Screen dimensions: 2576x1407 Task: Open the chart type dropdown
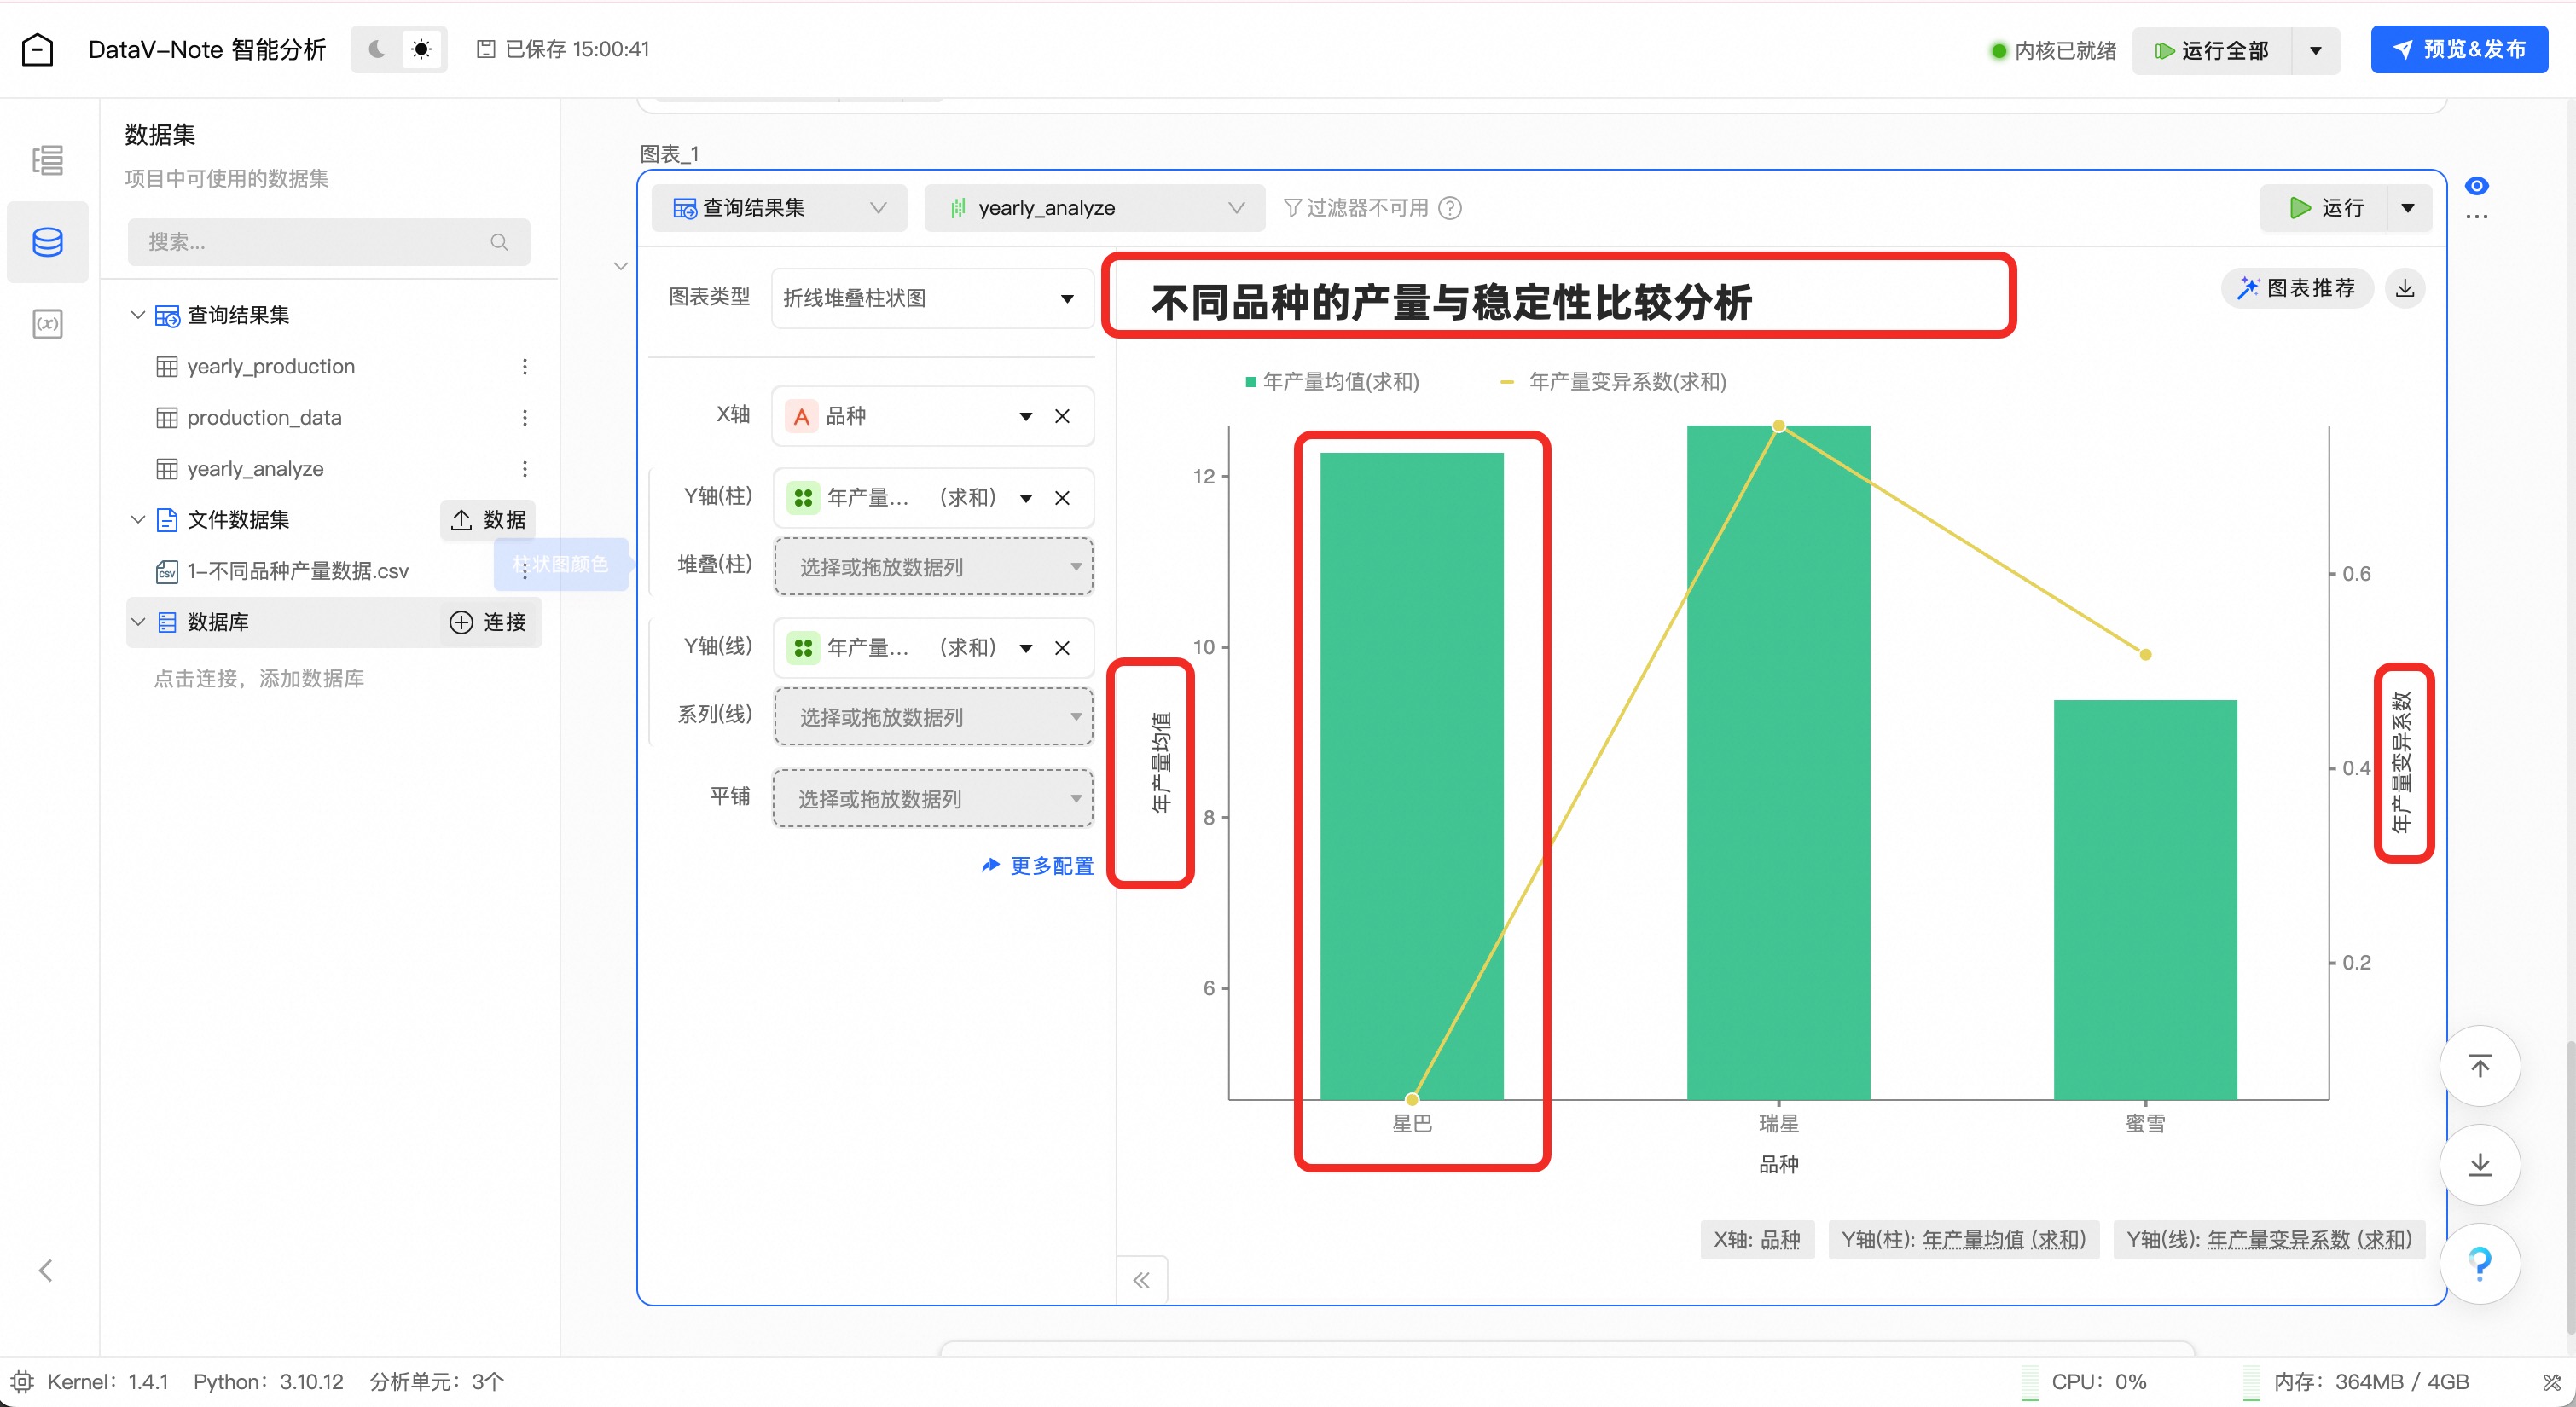coord(930,298)
